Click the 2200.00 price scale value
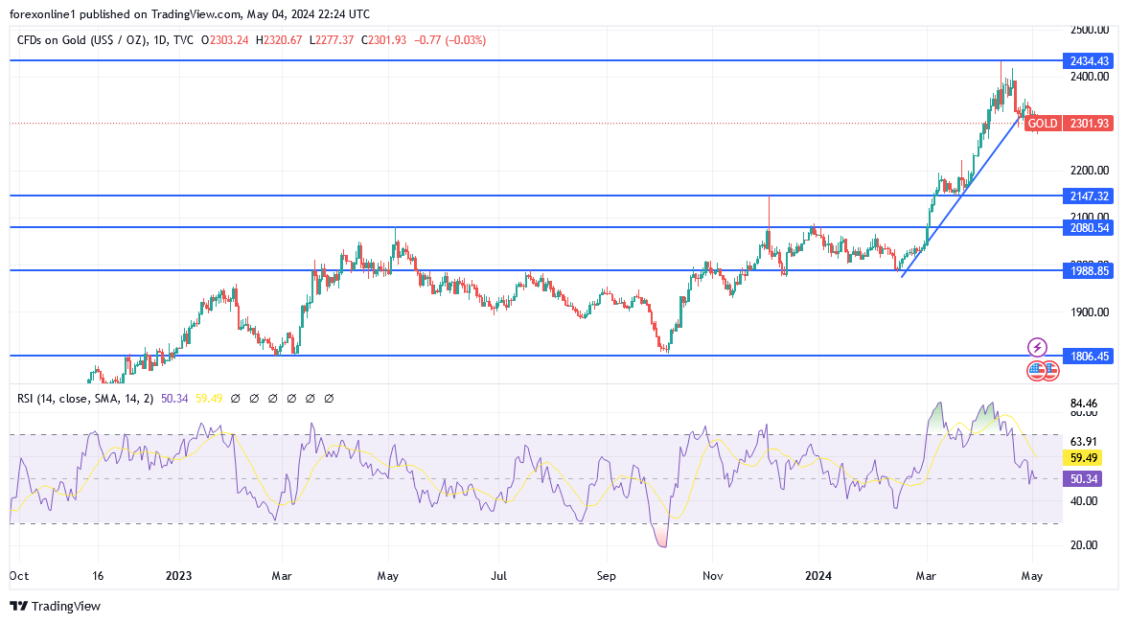 pyautogui.click(x=1089, y=171)
